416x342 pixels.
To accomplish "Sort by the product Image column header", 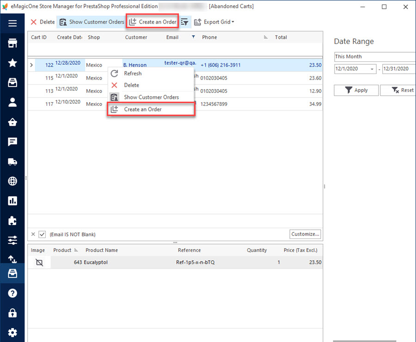I will 38,250.
